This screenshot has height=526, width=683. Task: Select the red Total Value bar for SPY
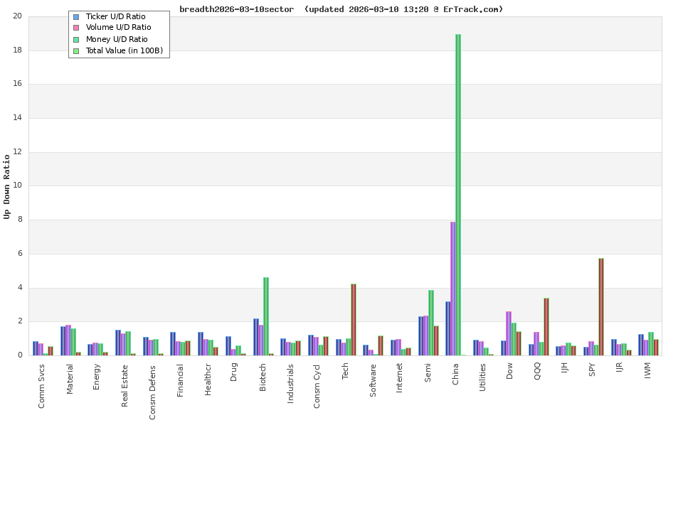(x=600, y=306)
